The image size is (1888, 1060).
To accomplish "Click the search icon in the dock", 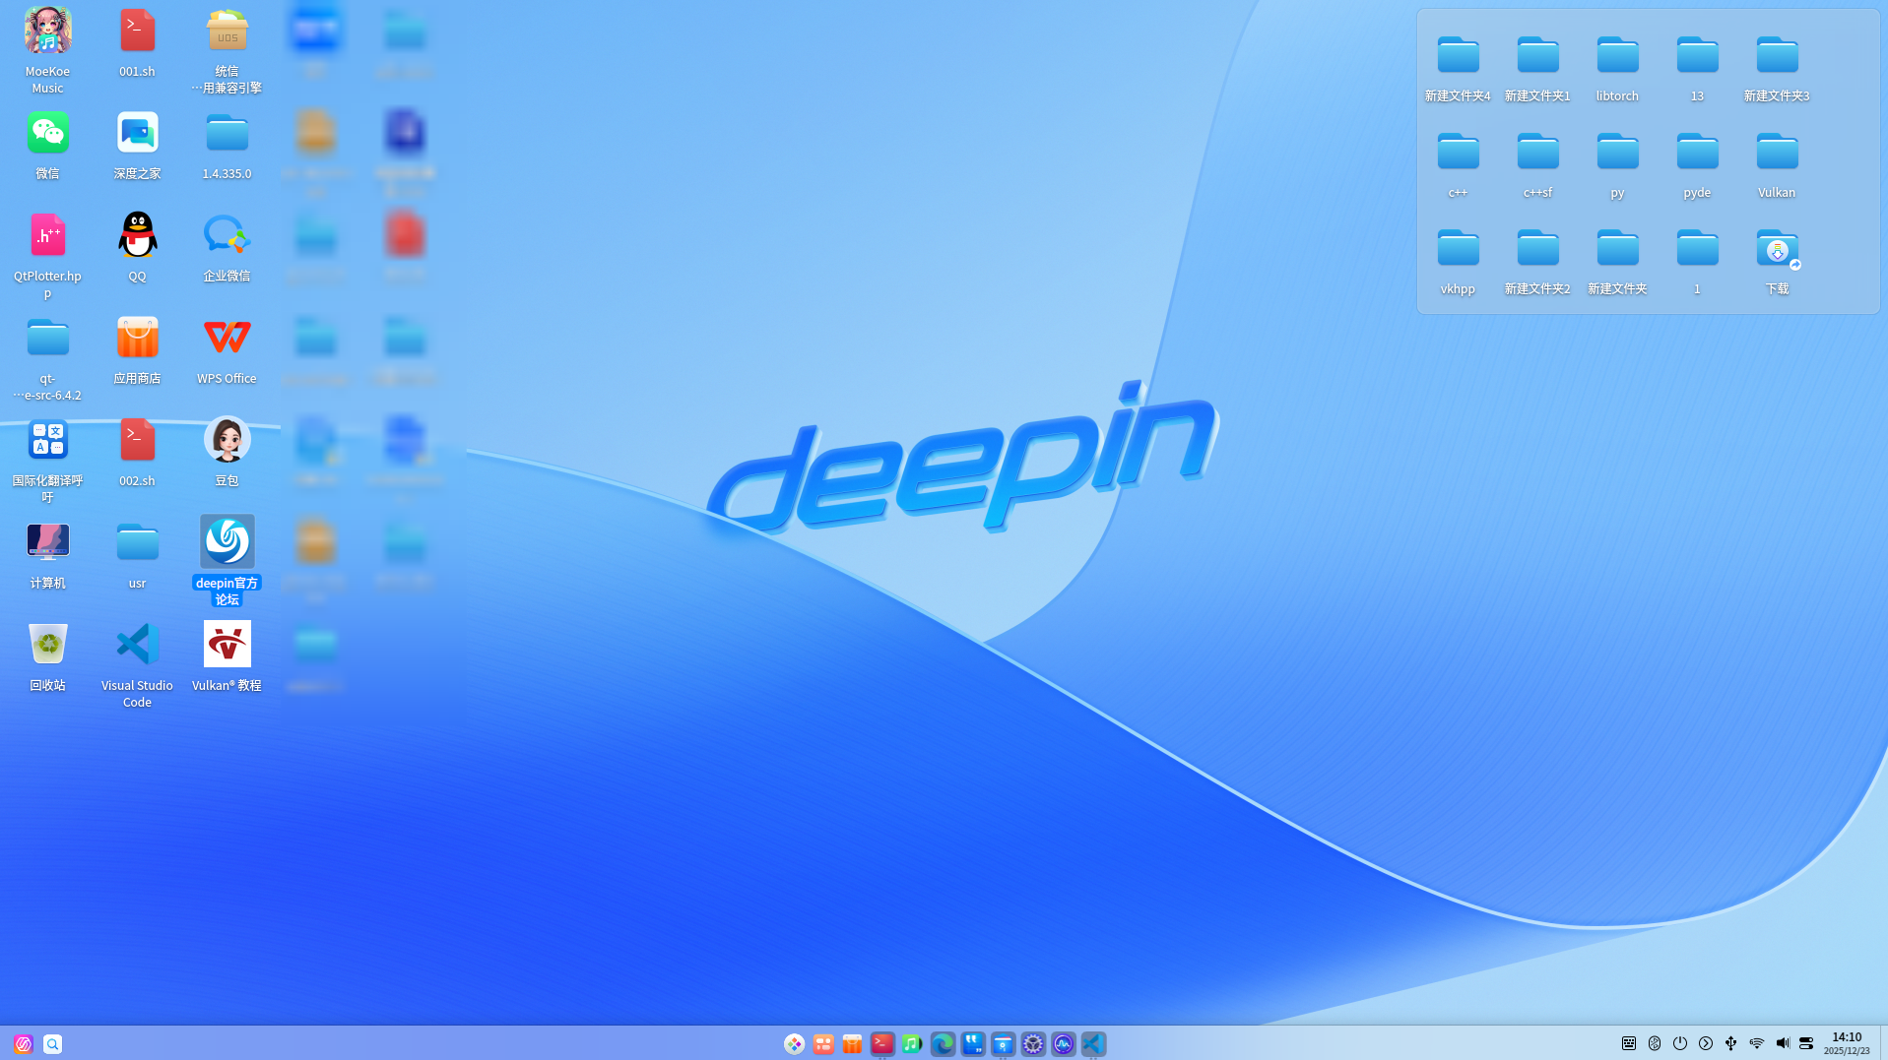I will (52, 1043).
